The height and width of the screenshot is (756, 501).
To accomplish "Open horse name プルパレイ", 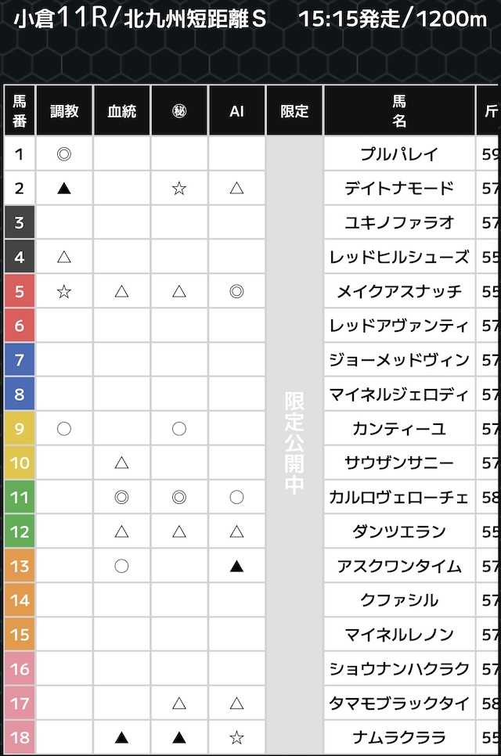I will 399,154.
